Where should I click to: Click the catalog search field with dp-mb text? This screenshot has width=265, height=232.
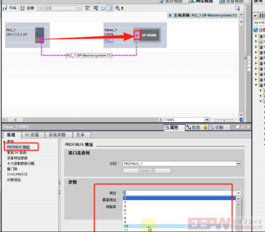(x=259, y=23)
